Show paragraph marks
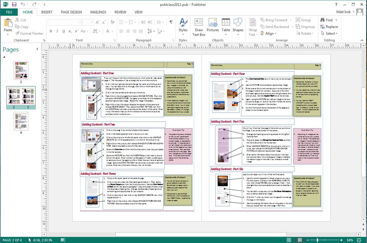This screenshot has height=243, width=367. (x=171, y=22)
